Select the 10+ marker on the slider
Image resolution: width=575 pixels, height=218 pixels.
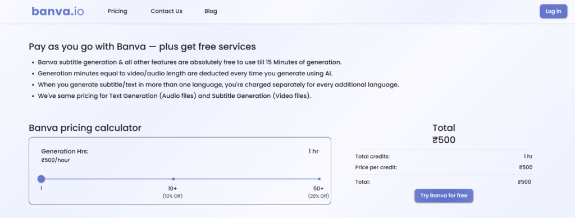(x=173, y=179)
